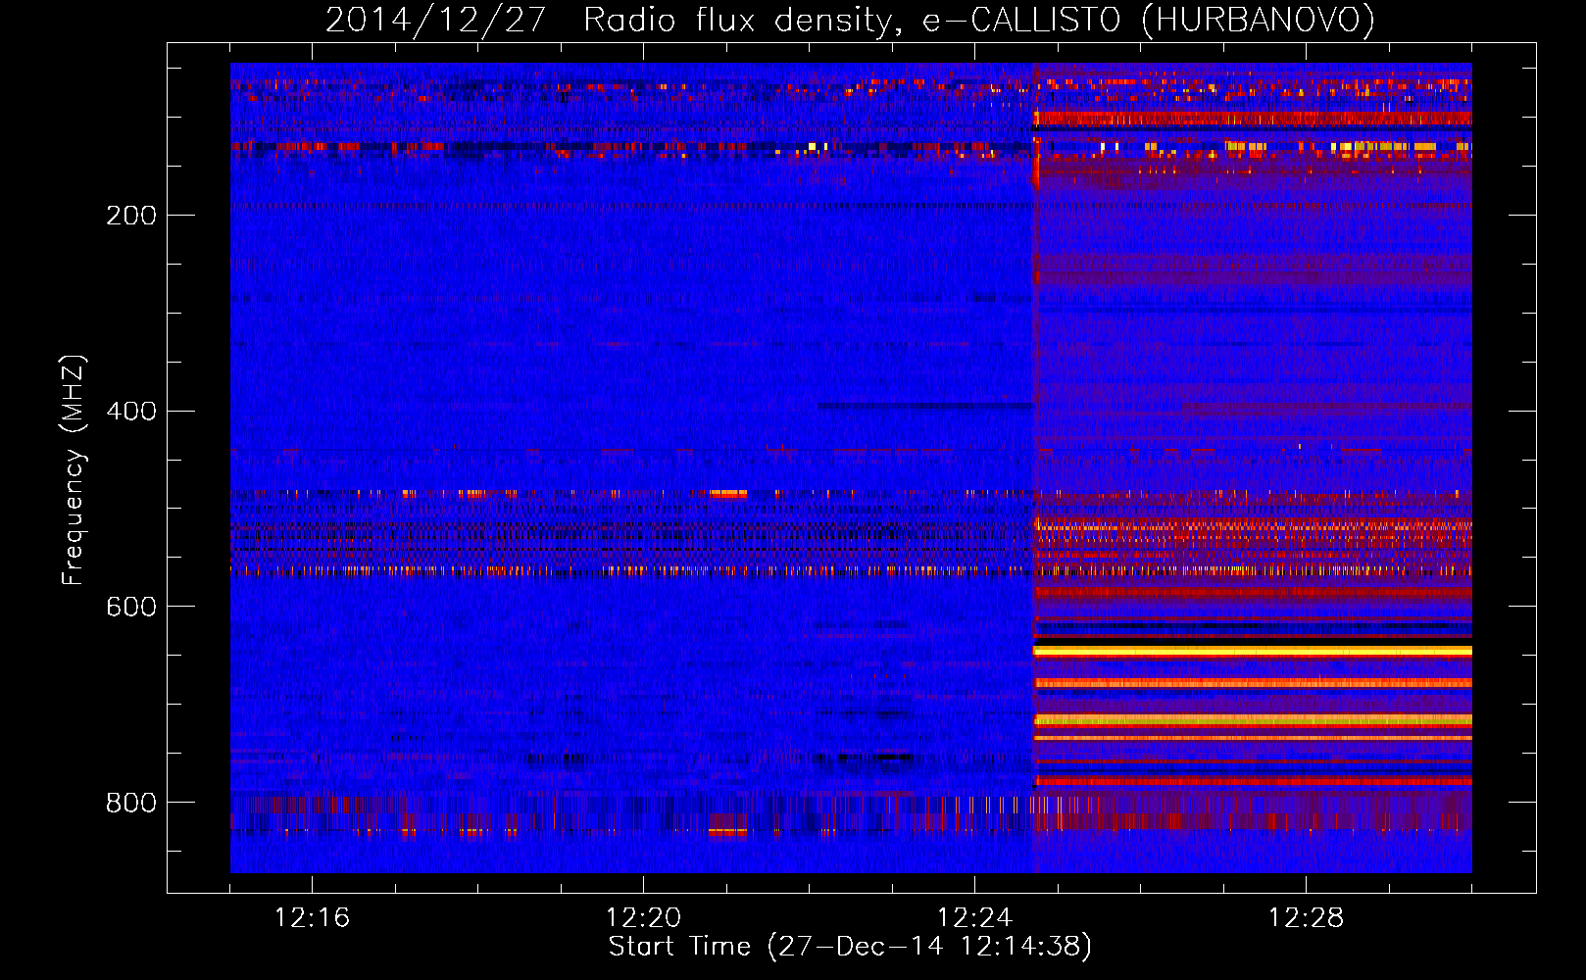
Task: Click the 200 MHz frequency tick label
Action: [x=131, y=216]
